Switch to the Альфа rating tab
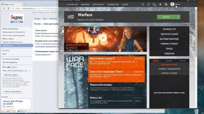This screenshot has width=204, height=114. [x=156, y=61]
